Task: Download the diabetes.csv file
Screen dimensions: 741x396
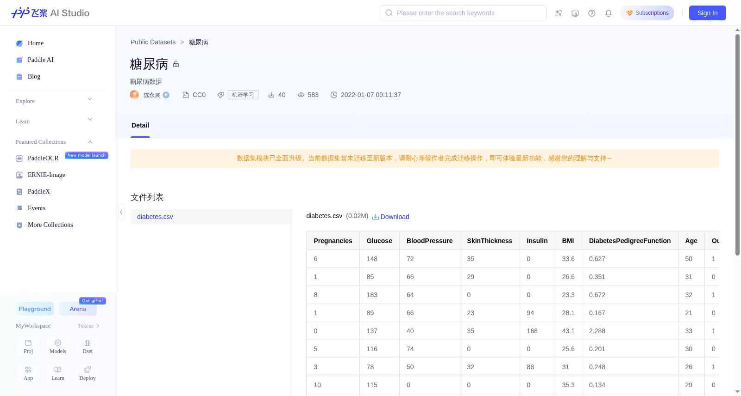Action: click(x=391, y=217)
